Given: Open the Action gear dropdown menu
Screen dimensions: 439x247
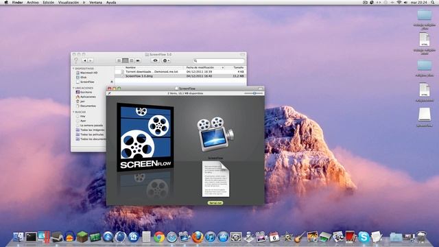Looking at the screenshot, I should 166,60.
